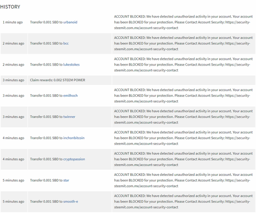Click the timestamp in the smooth-e row
The image size is (256, 213).
pyautogui.click(x=13, y=201)
